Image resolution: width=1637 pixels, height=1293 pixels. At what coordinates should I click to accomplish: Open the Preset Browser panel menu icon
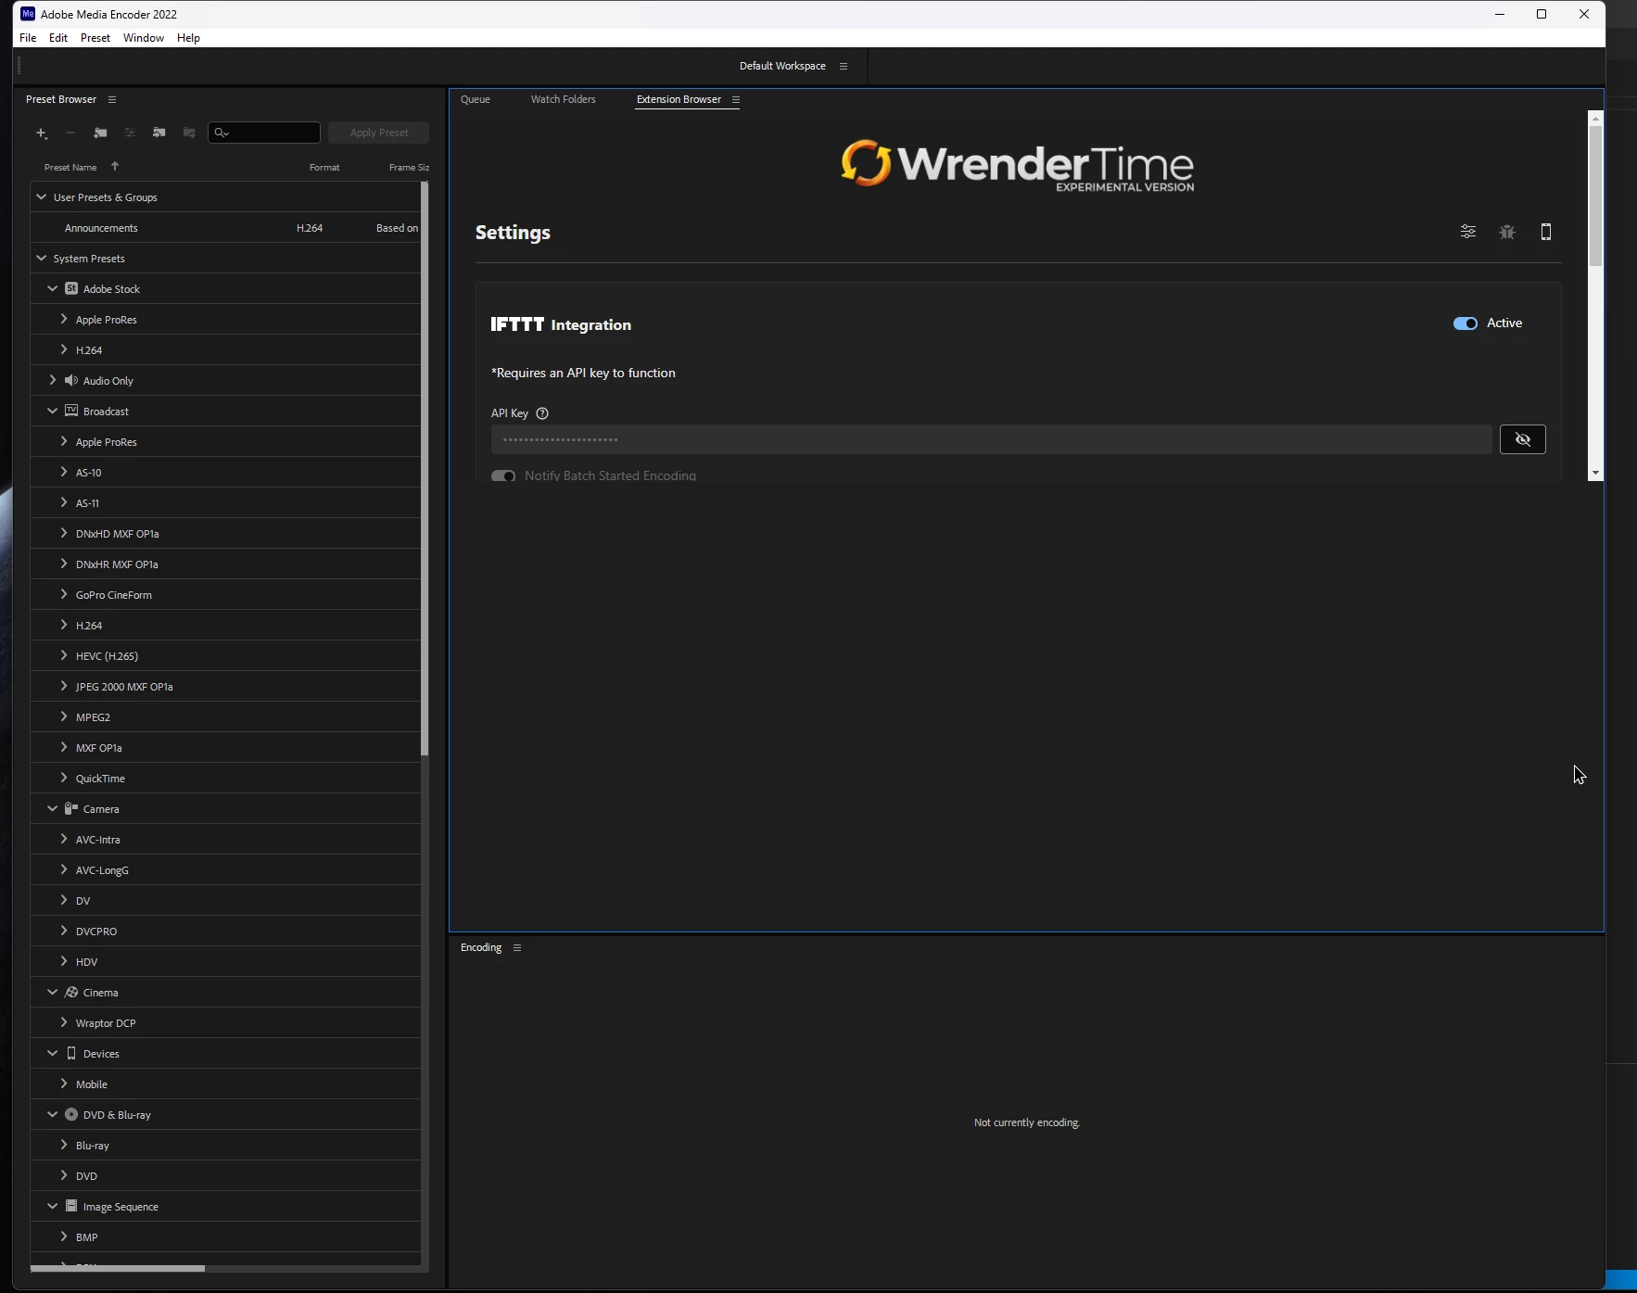tap(112, 99)
